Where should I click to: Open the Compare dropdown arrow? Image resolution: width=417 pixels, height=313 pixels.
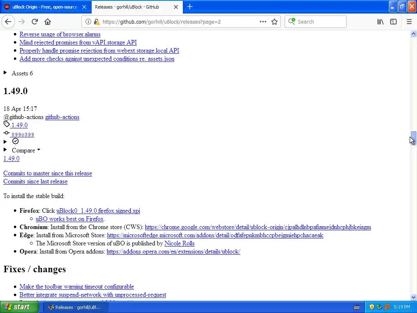pos(39,150)
